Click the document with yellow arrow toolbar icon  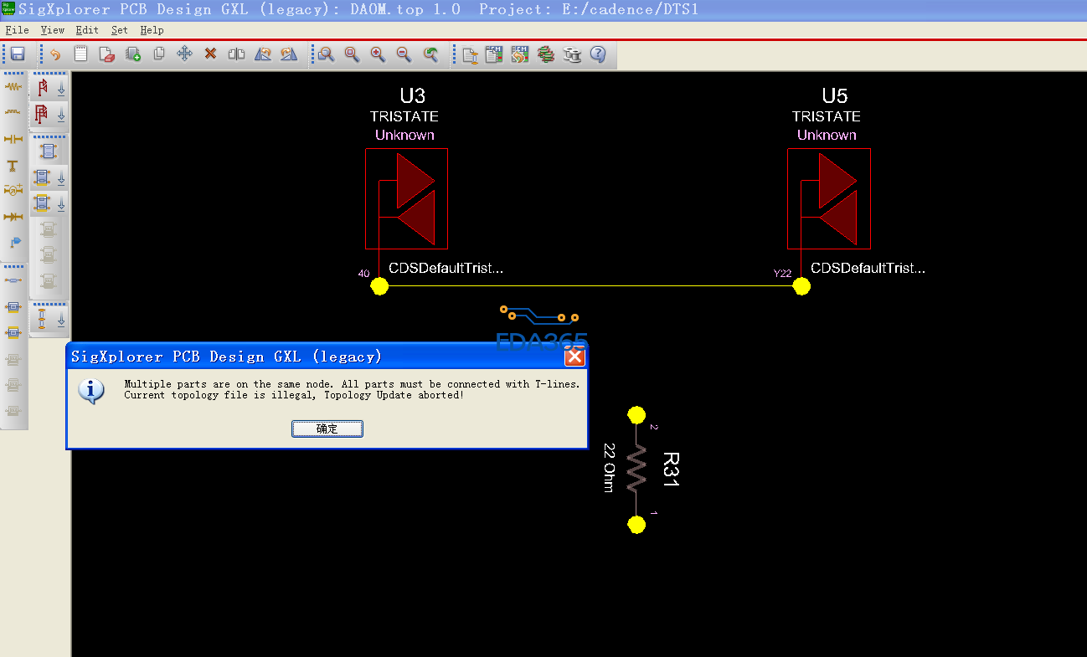(470, 54)
